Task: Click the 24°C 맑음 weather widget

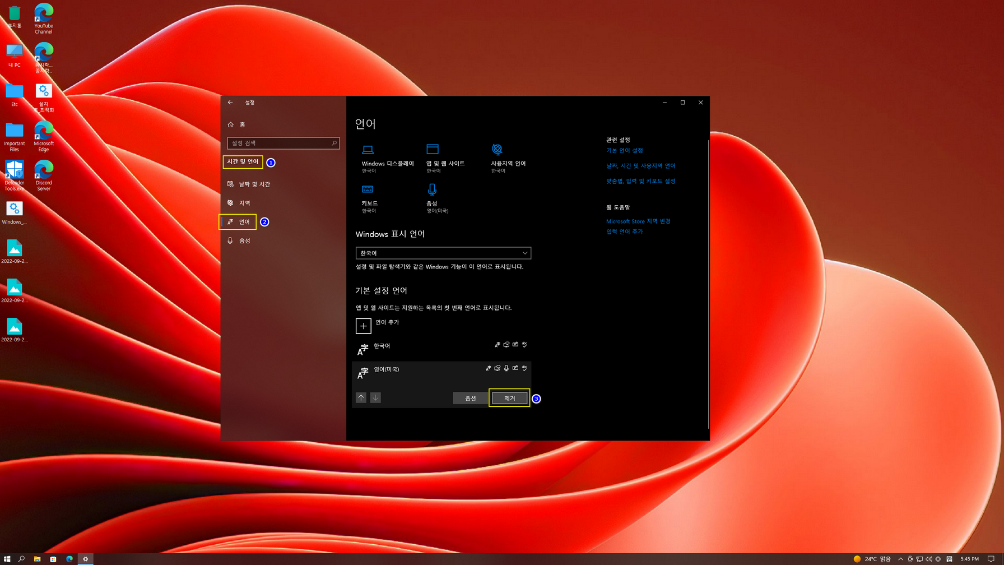Action: click(x=872, y=559)
